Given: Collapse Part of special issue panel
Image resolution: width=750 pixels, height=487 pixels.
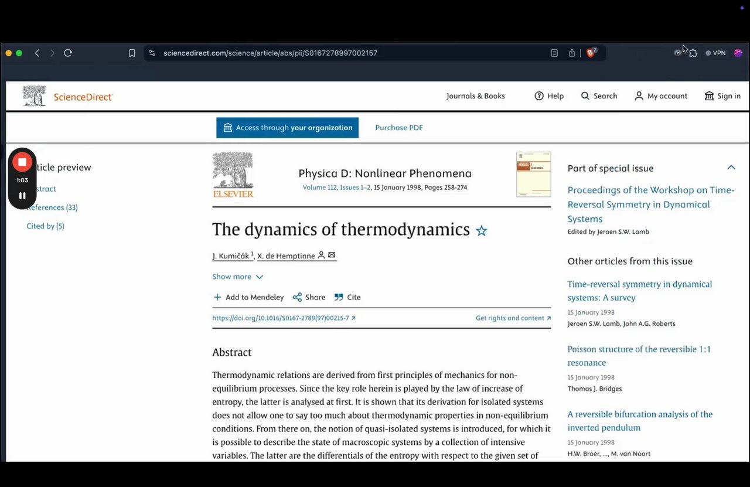Looking at the screenshot, I should pyautogui.click(x=731, y=168).
